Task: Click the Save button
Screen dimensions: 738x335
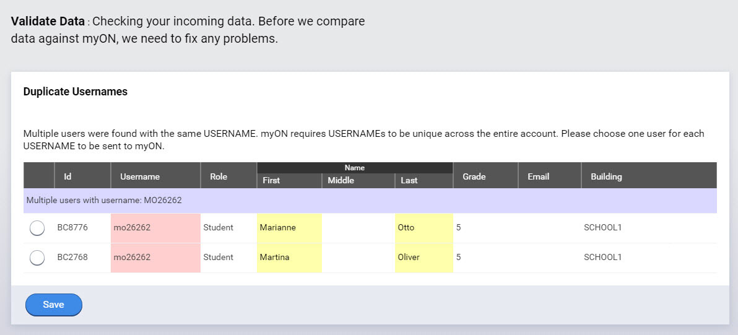Action: [54, 305]
